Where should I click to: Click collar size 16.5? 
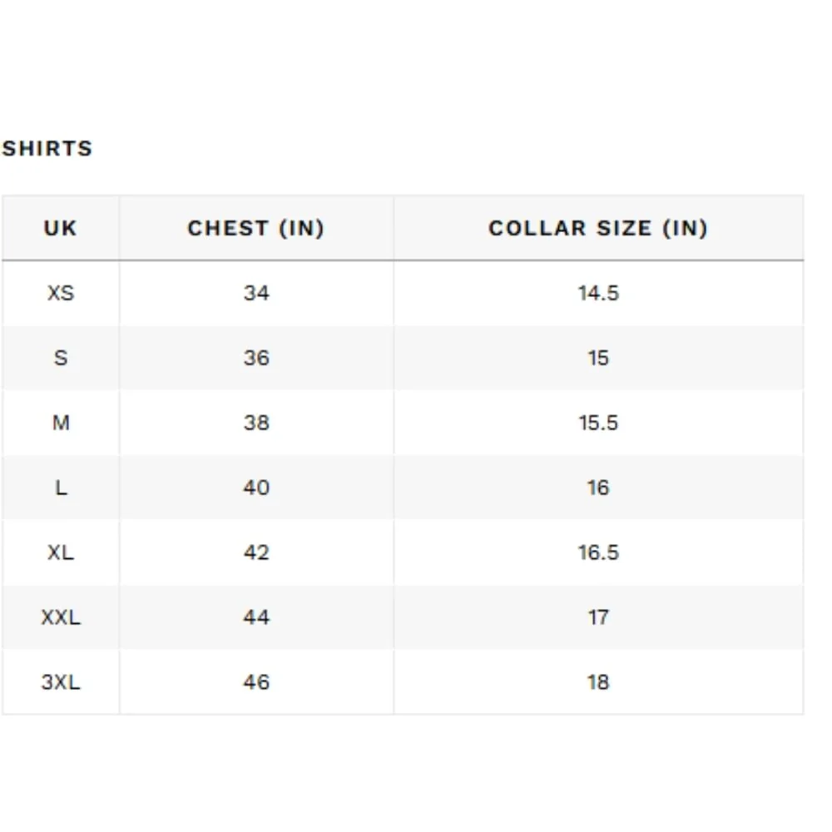point(598,552)
